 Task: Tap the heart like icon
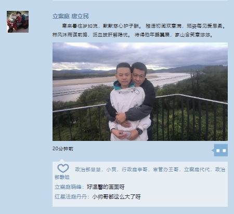(63, 168)
